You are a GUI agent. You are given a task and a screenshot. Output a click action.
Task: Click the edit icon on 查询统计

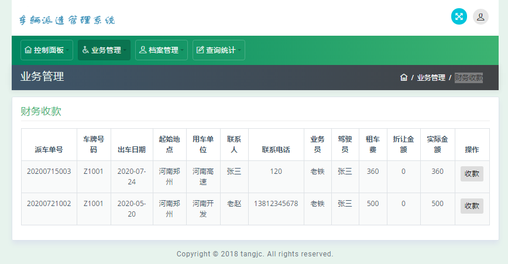click(x=200, y=50)
